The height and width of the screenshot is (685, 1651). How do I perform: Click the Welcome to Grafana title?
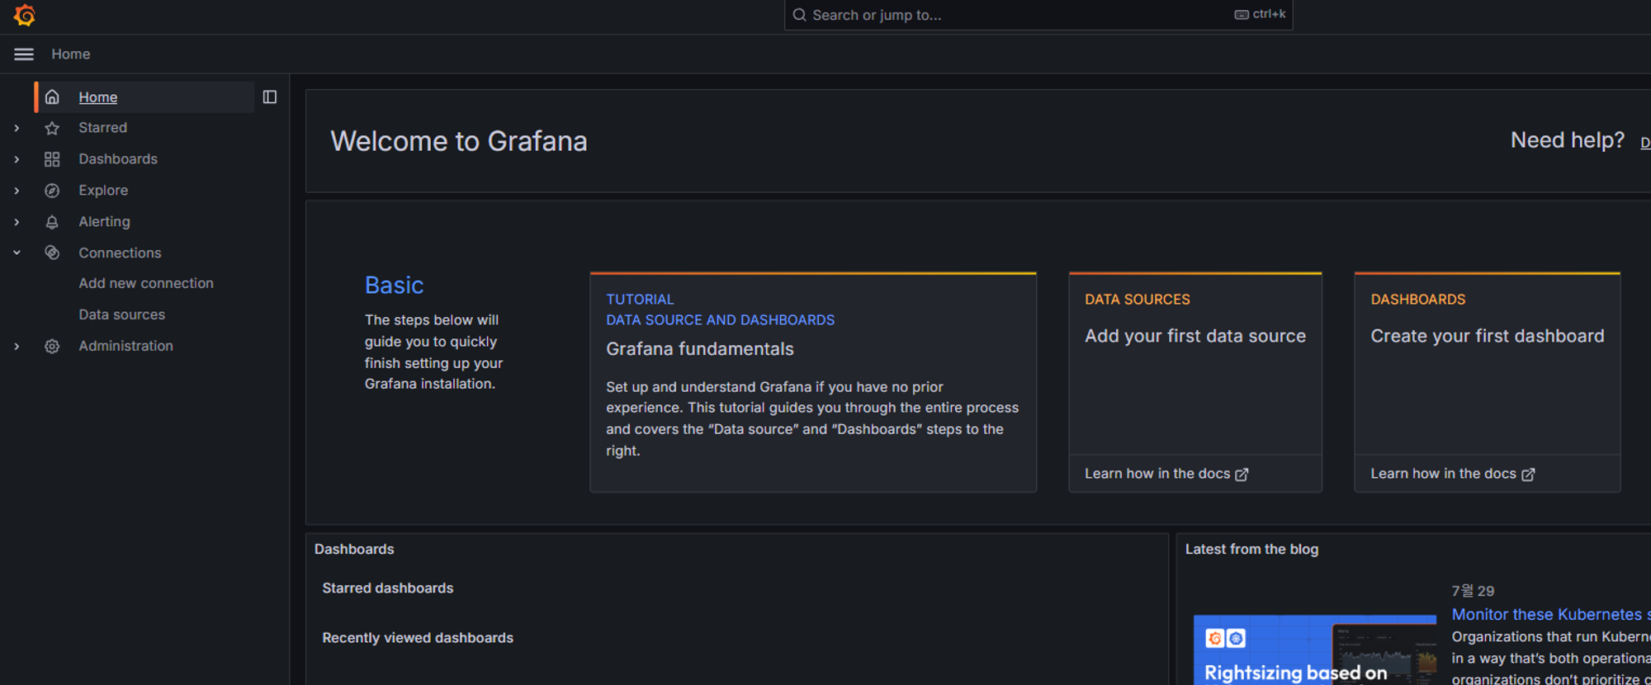459,141
